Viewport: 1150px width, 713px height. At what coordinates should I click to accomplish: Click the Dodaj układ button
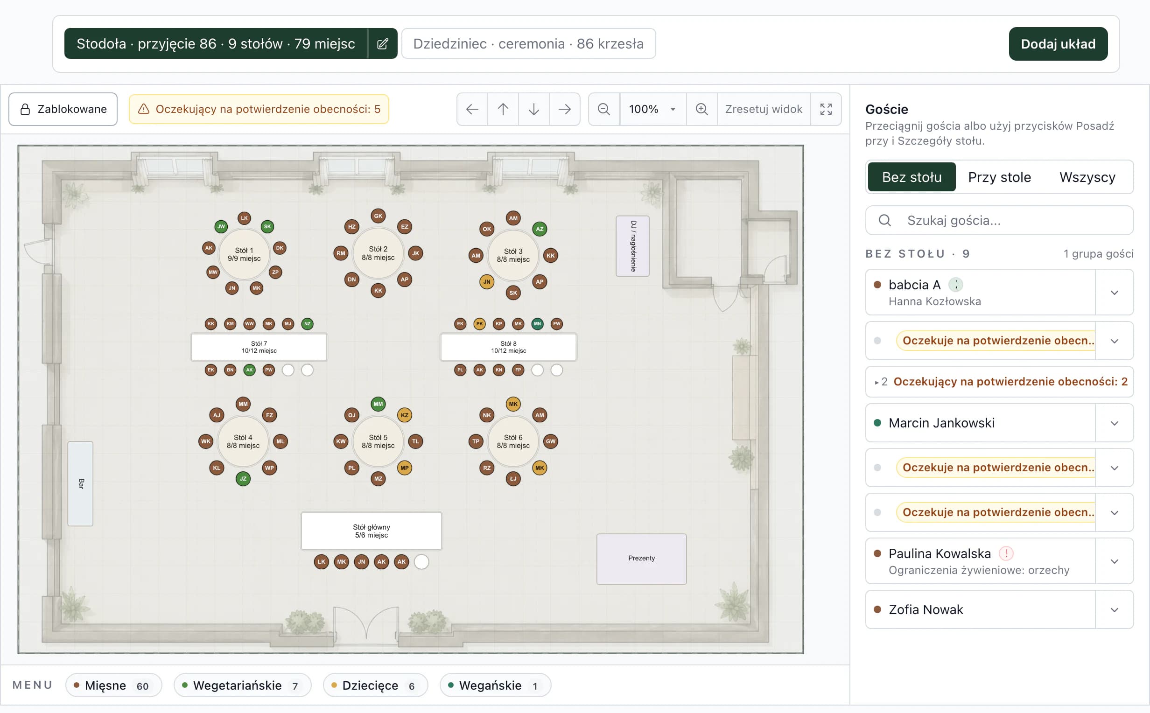(x=1058, y=44)
